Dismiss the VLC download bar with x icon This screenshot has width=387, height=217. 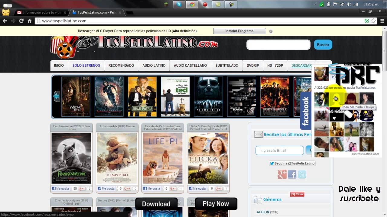271,31
